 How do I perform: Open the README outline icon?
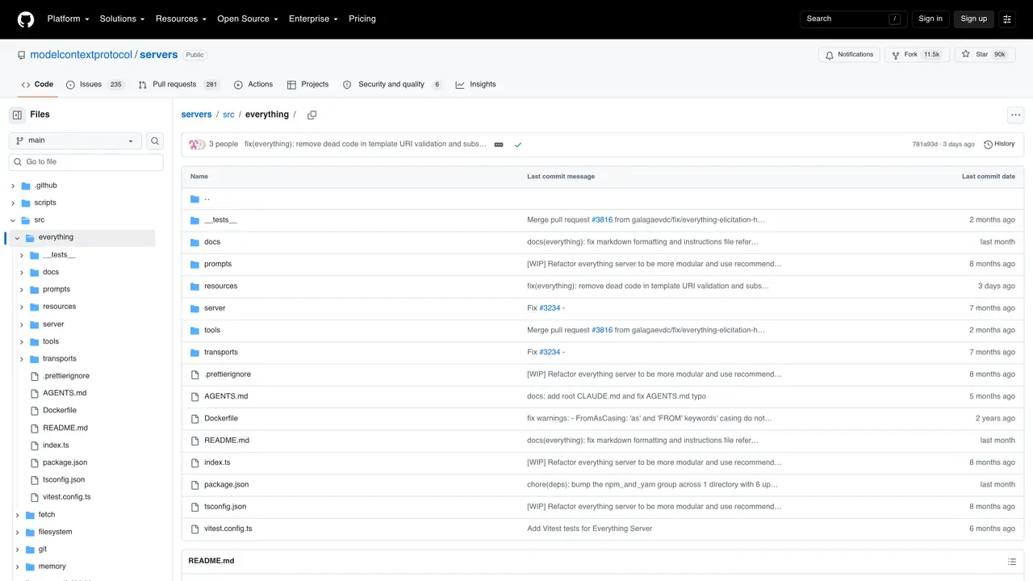(x=1012, y=562)
